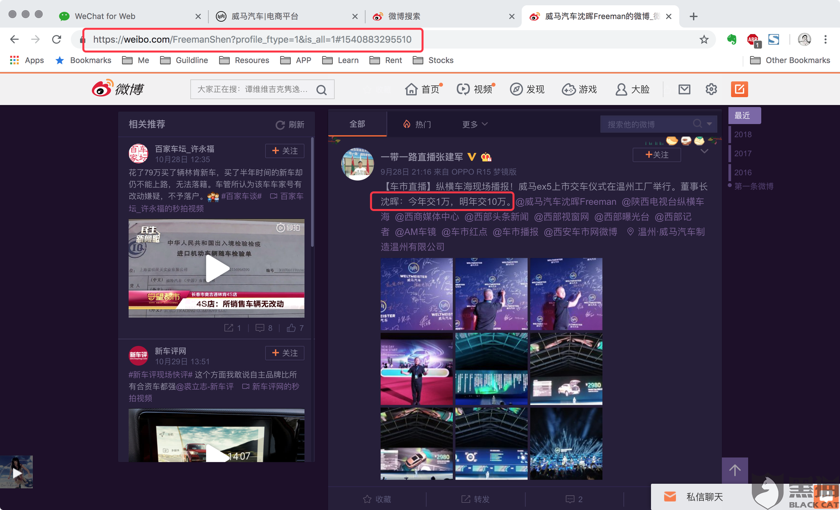Follow 百家车坛_许永福 with 关注 button
This screenshot has width=840, height=510.
(285, 151)
